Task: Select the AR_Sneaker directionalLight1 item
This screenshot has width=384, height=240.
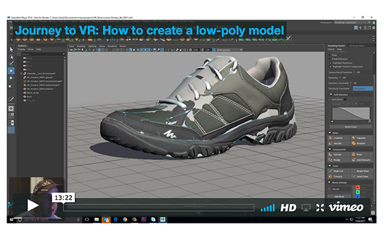Action: (x=43, y=81)
